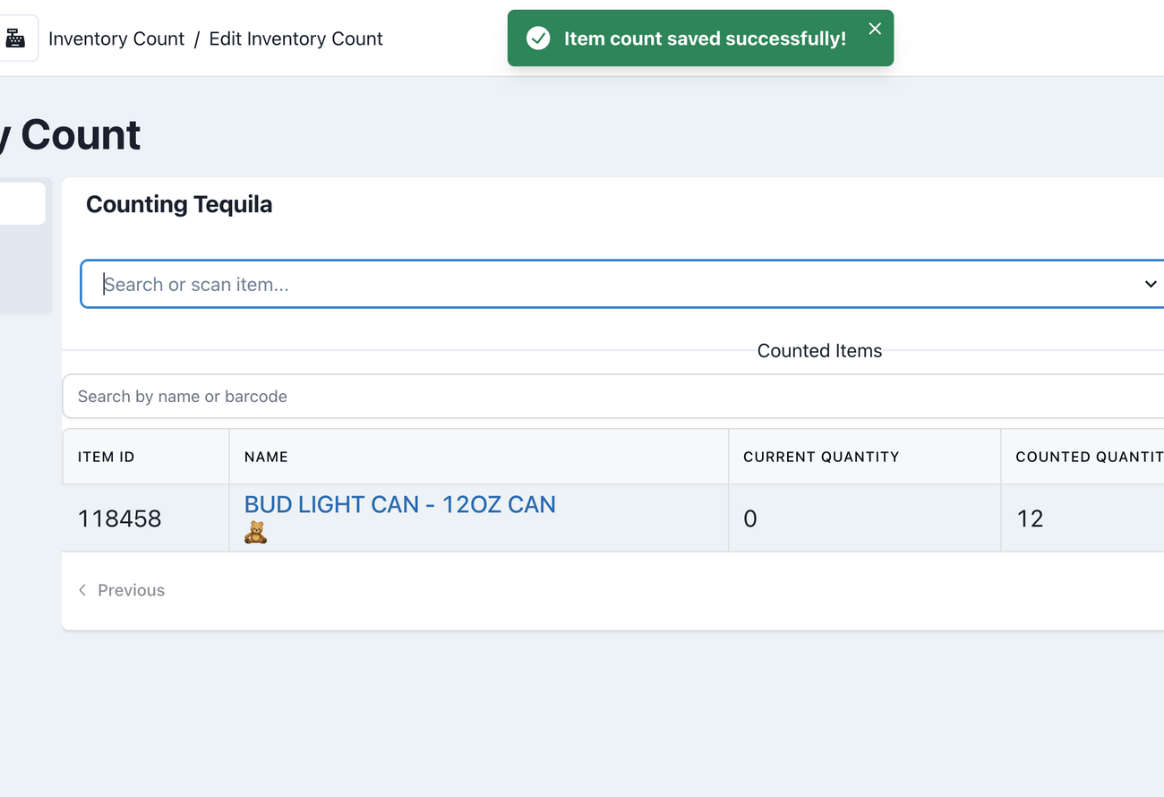
Task: Click the Counting Tequila heading
Action: pyautogui.click(x=179, y=204)
